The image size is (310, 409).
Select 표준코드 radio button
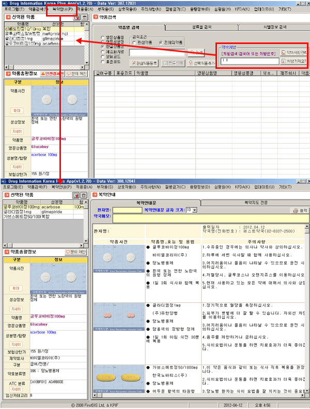[102, 62]
